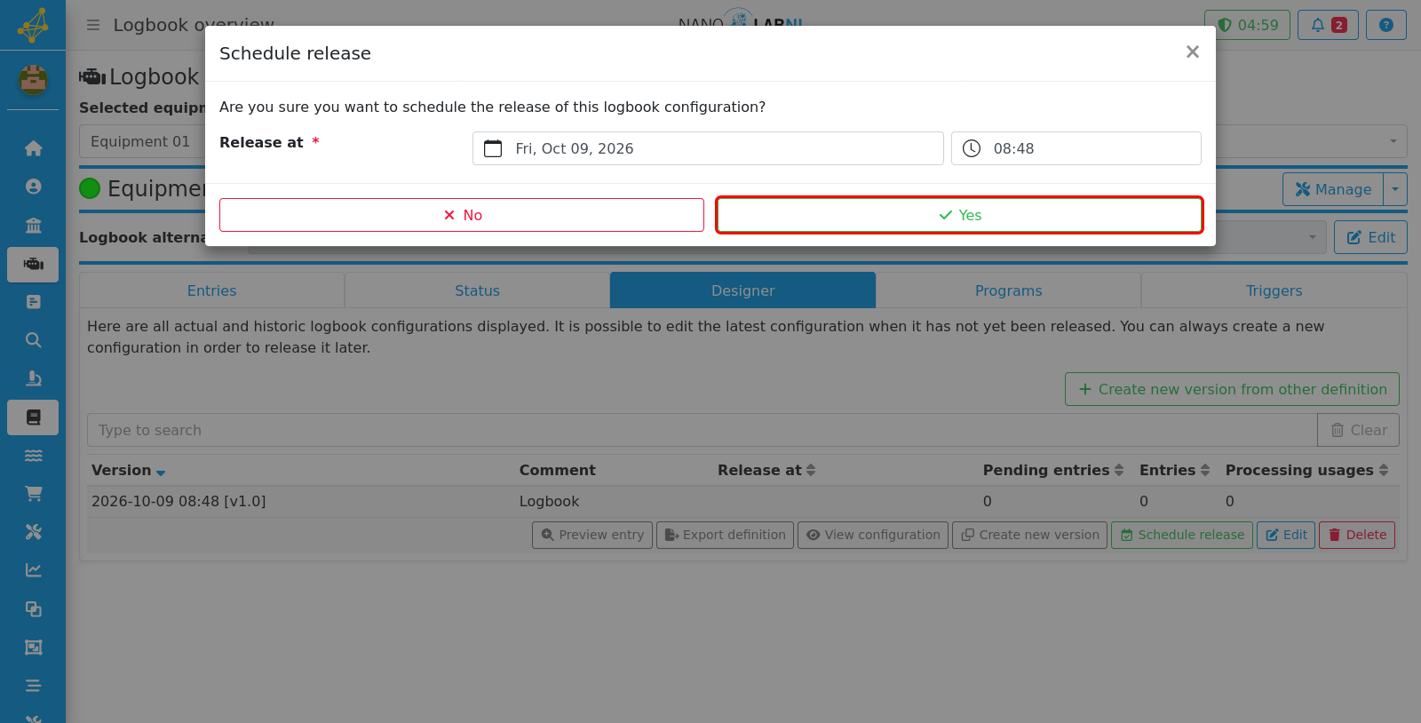This screenshot has height=723, width=1421.
Task: Switch to the Triggers tab
Action: 1274,290
